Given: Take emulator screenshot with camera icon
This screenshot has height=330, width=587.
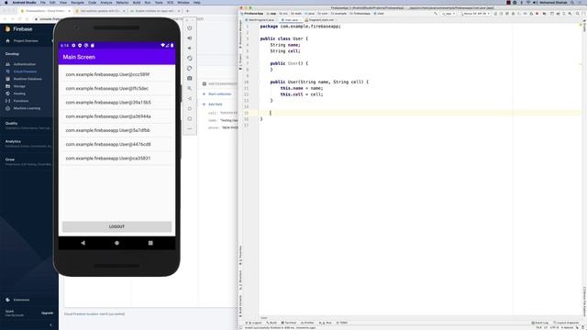Looking at the screenshot, I should pyautogui.click(x=190, y=79).
